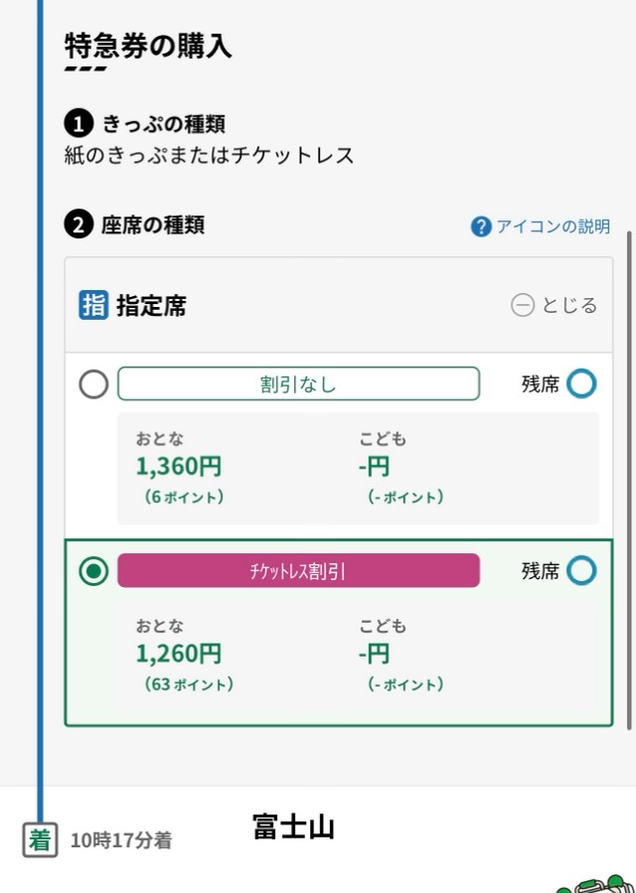Click the 1,360円 adult fare
Screen dimensions: 636x893
click(x=178, y=467)
